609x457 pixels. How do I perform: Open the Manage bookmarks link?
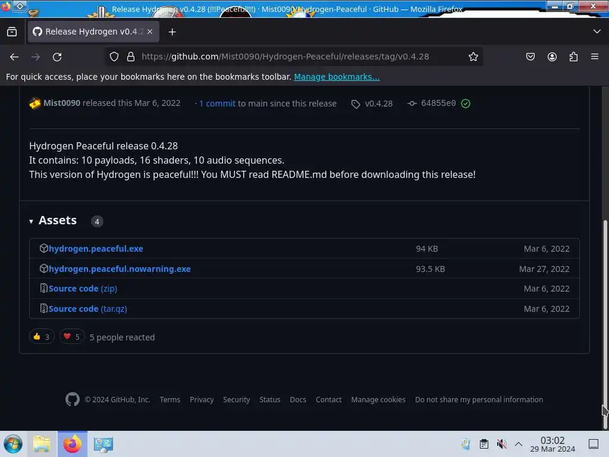(337, 77)
